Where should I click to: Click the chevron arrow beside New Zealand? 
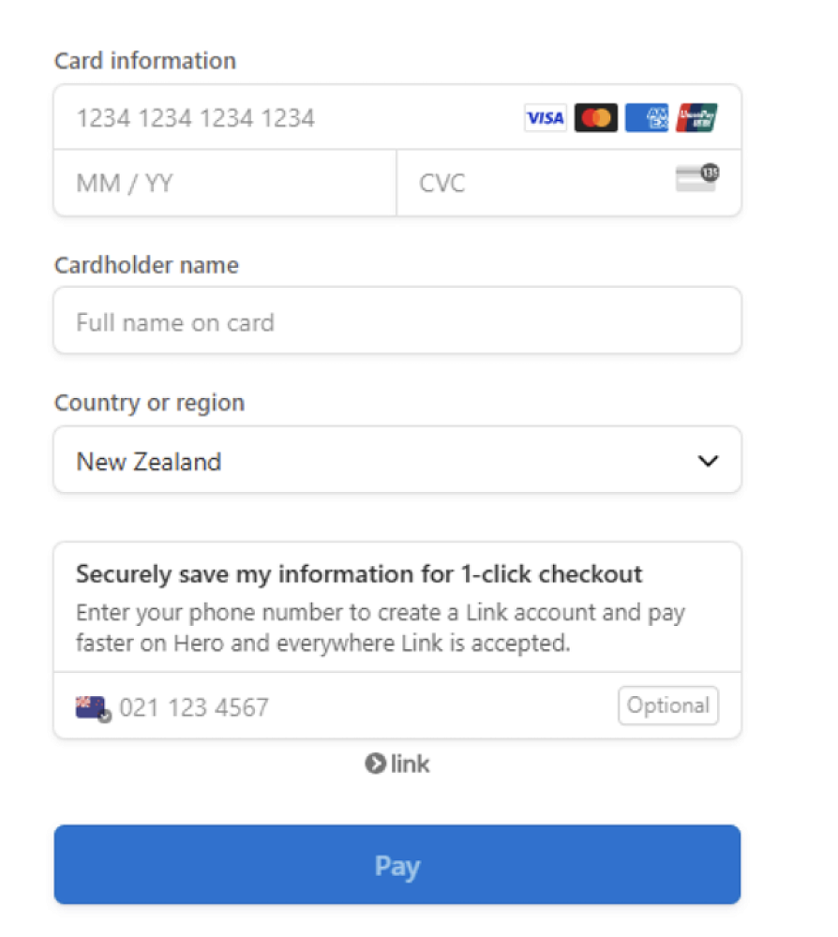click(x=709, y=461)
